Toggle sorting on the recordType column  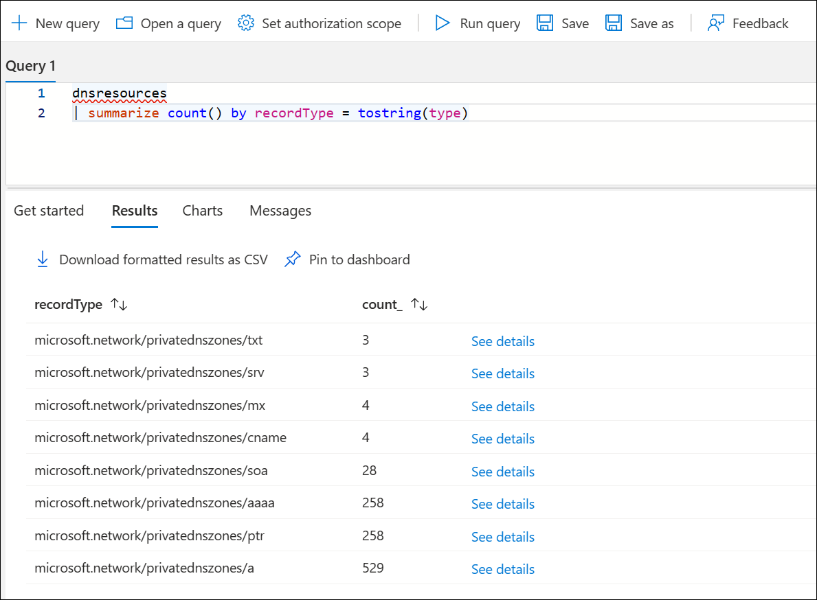click(x=118, y=303)
